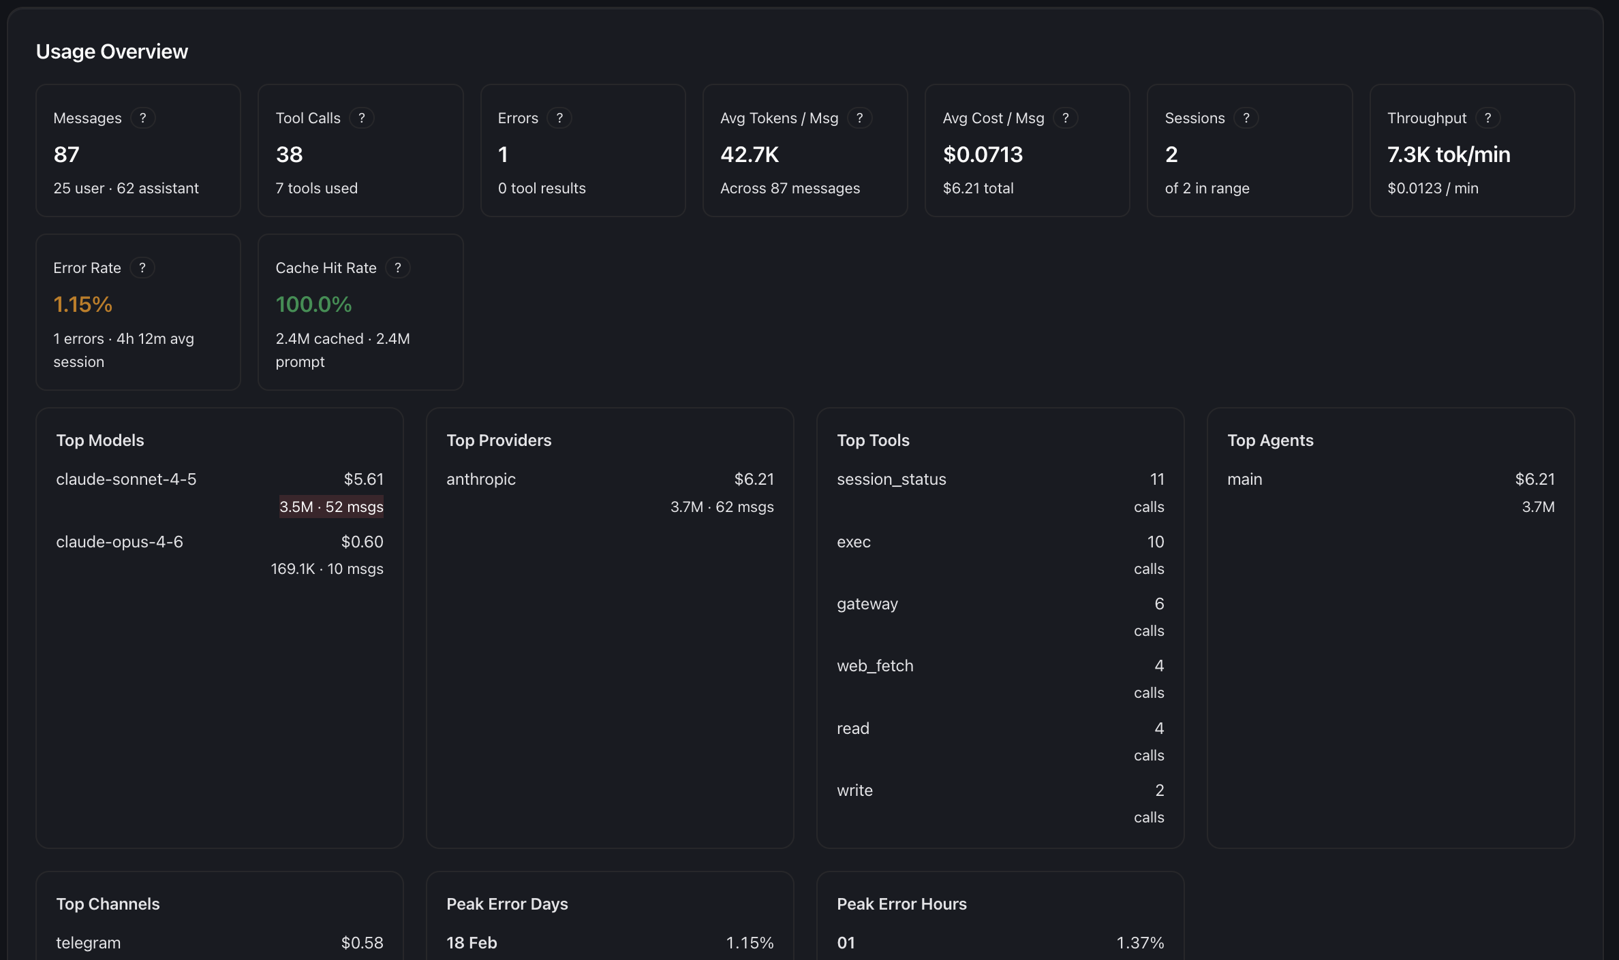Viewport: 1619px width, 960px height.
Task: Click the telegram channel entry
Action: 89,943
